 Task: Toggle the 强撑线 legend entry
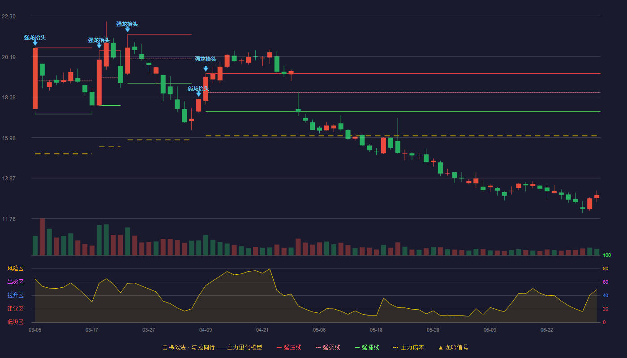pos(367,347)
